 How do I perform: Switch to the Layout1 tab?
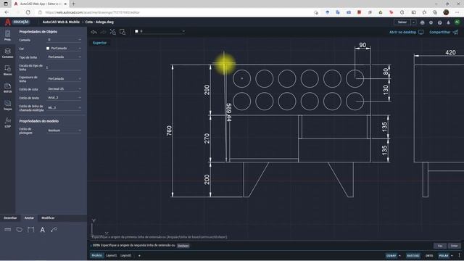(111, 255)
